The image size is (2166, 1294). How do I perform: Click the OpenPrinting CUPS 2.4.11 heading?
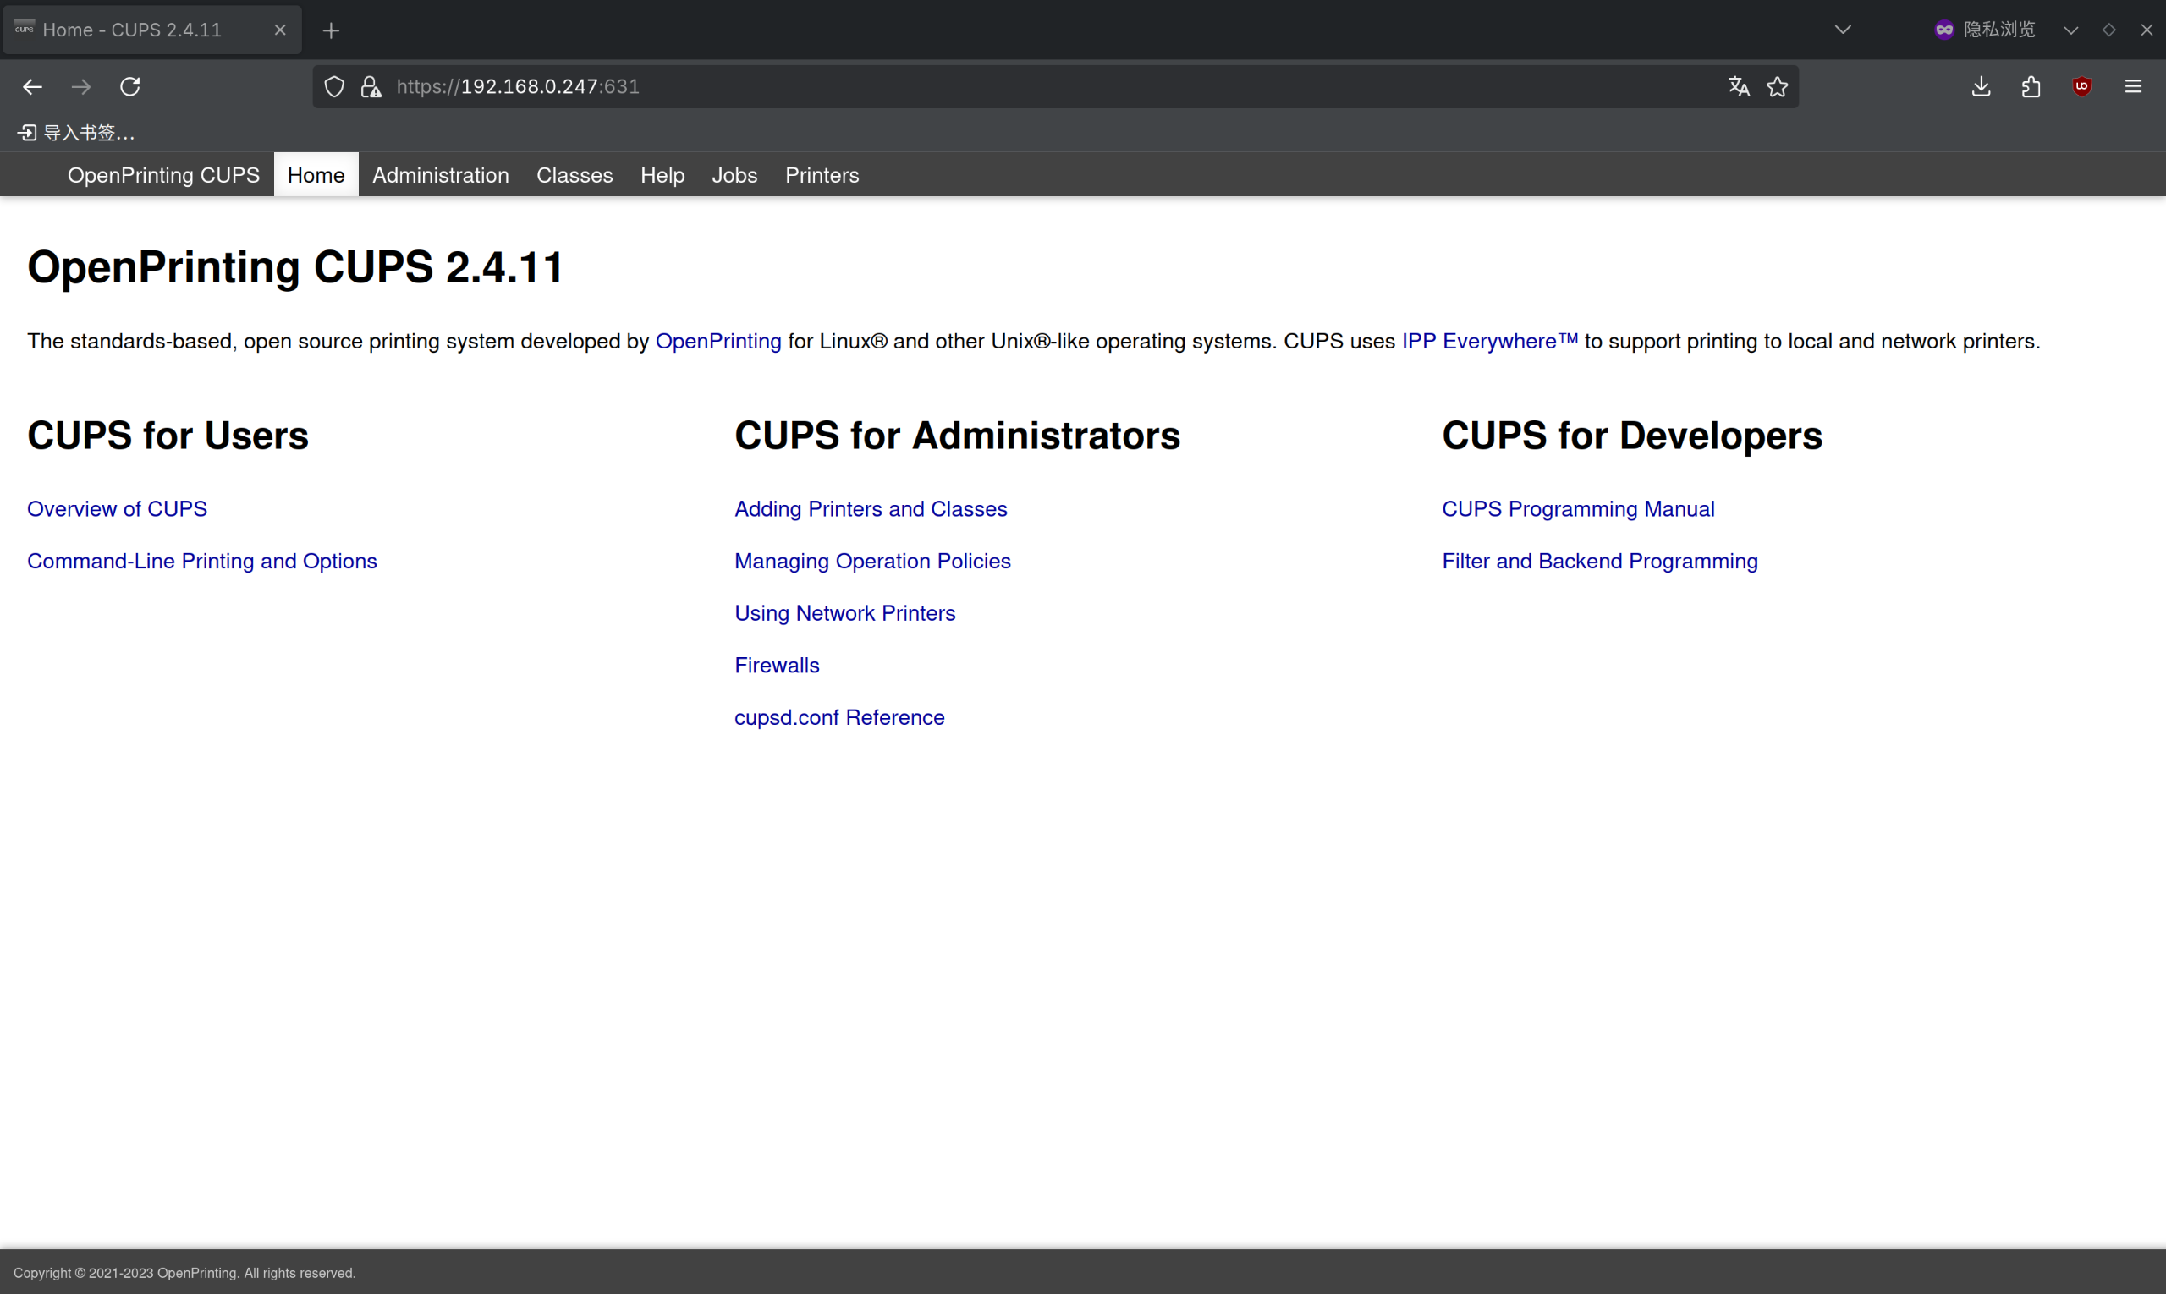tap(296, 266)
